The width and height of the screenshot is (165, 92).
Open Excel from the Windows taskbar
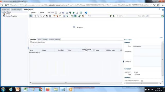(x=26, y=89)
